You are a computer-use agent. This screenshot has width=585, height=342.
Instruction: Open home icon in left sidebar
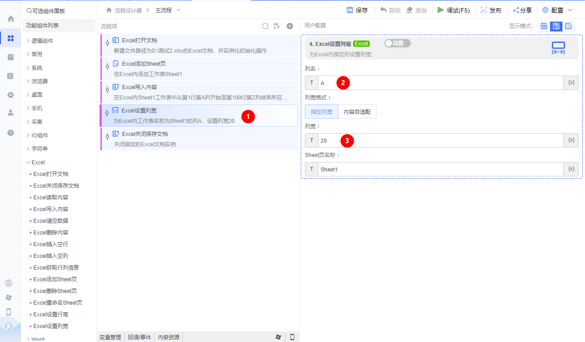(10, 19)
